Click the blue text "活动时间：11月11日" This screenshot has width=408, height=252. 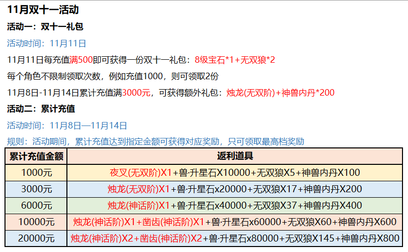(46, 43)
